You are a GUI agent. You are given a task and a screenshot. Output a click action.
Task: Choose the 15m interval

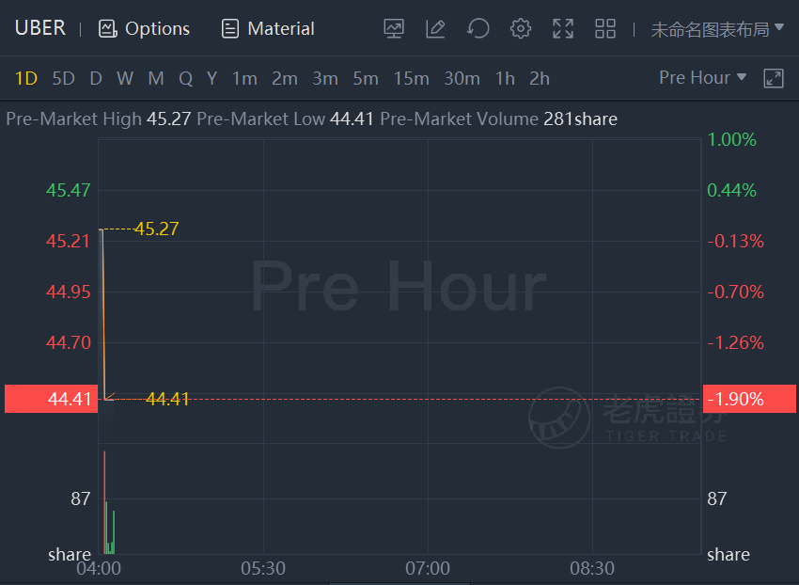(411, 79)
